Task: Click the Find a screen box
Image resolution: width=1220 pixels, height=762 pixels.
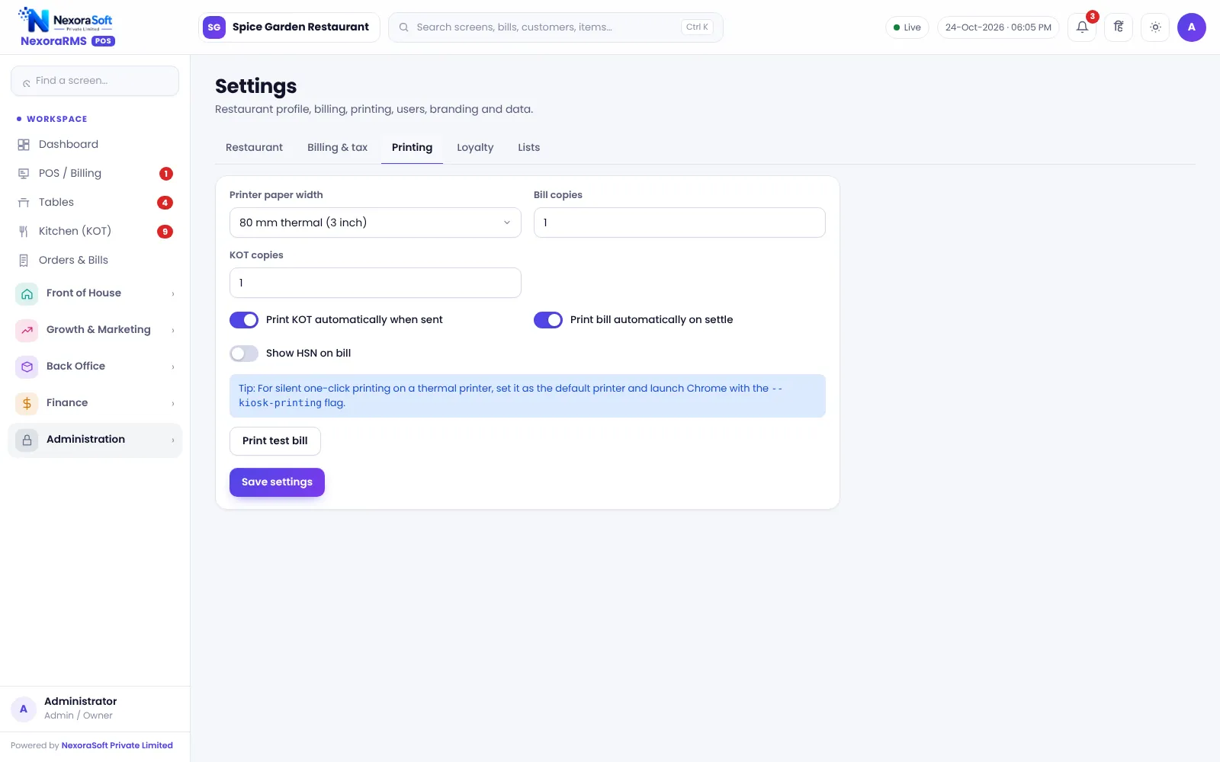Action: coord(95,81)
